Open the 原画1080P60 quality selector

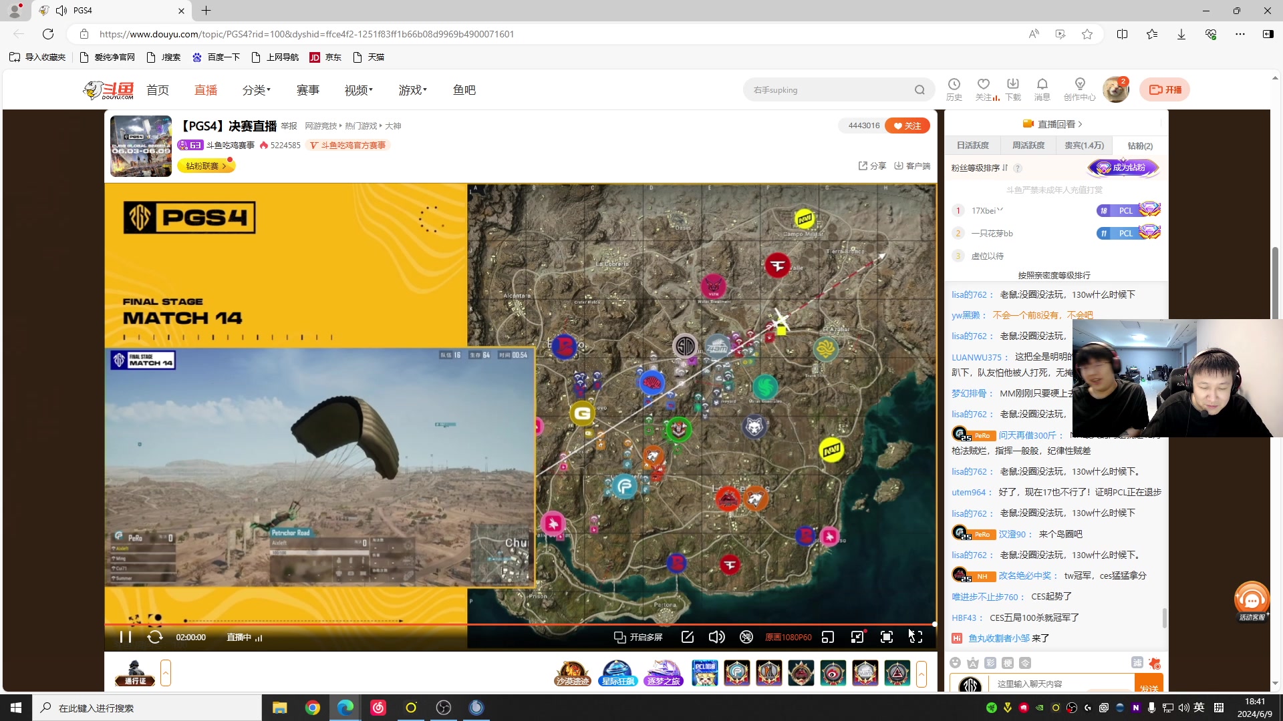tap(788, 638)
